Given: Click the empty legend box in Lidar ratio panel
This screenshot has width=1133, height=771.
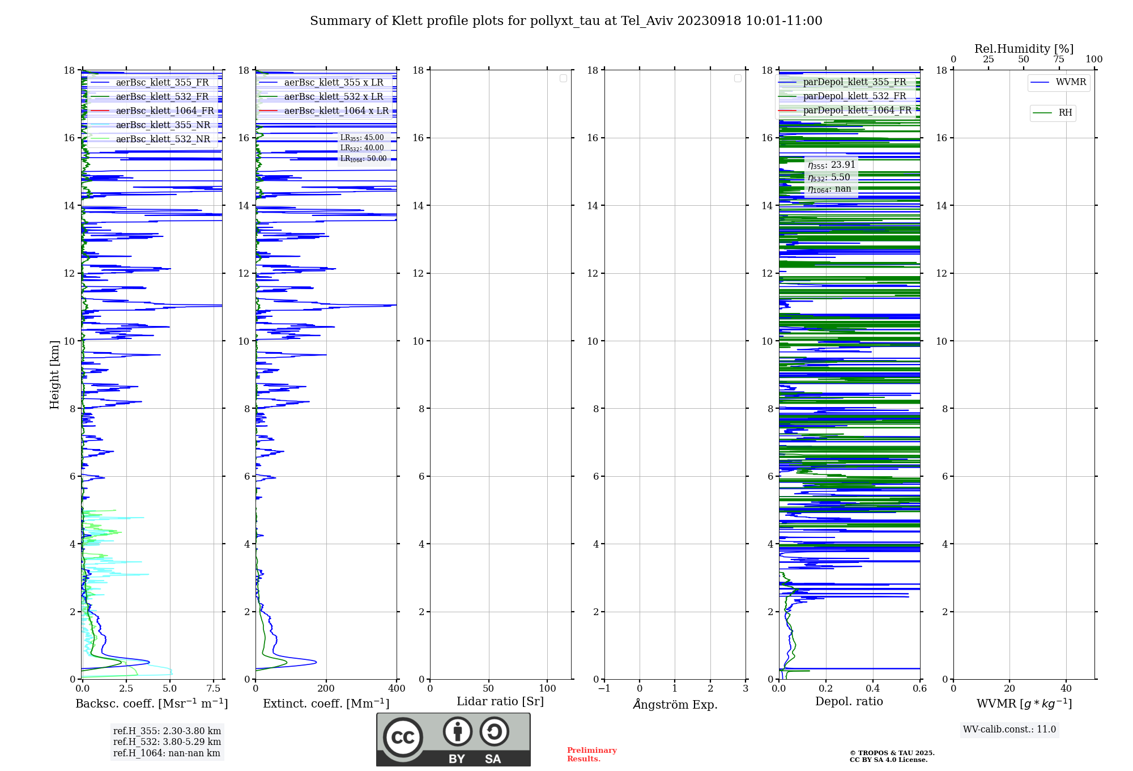Looking at the screenshot, I should click(x=563, y=78).
